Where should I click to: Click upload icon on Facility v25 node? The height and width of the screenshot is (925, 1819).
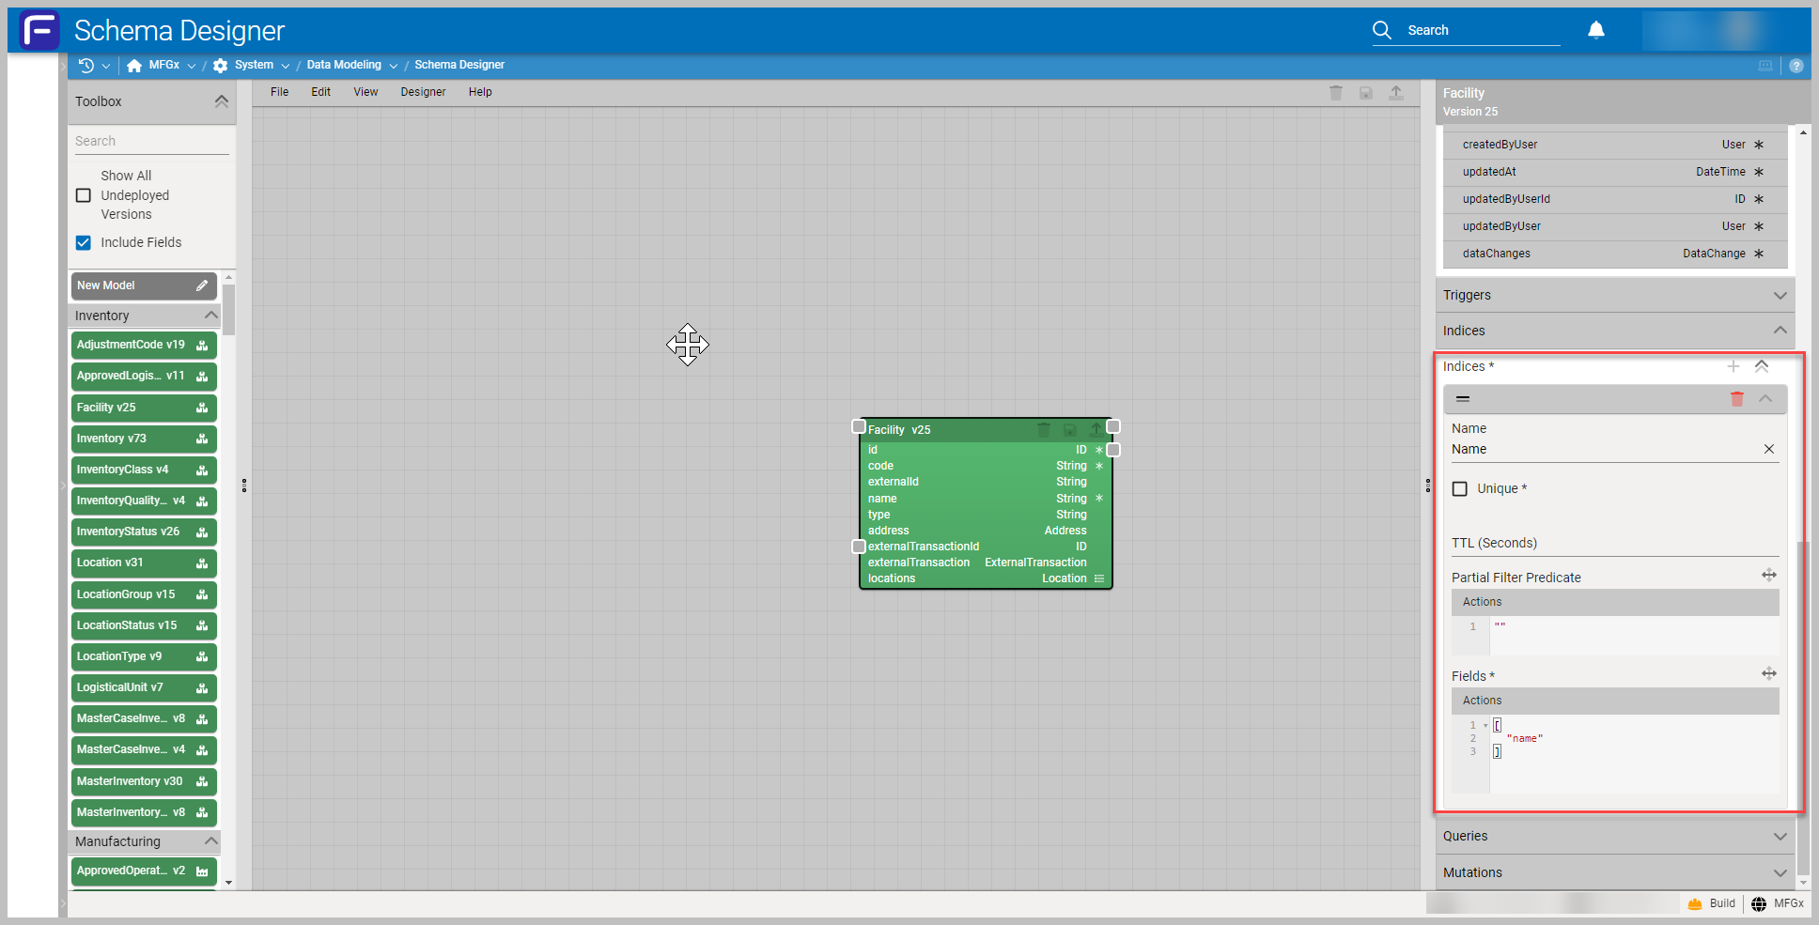1096,430
